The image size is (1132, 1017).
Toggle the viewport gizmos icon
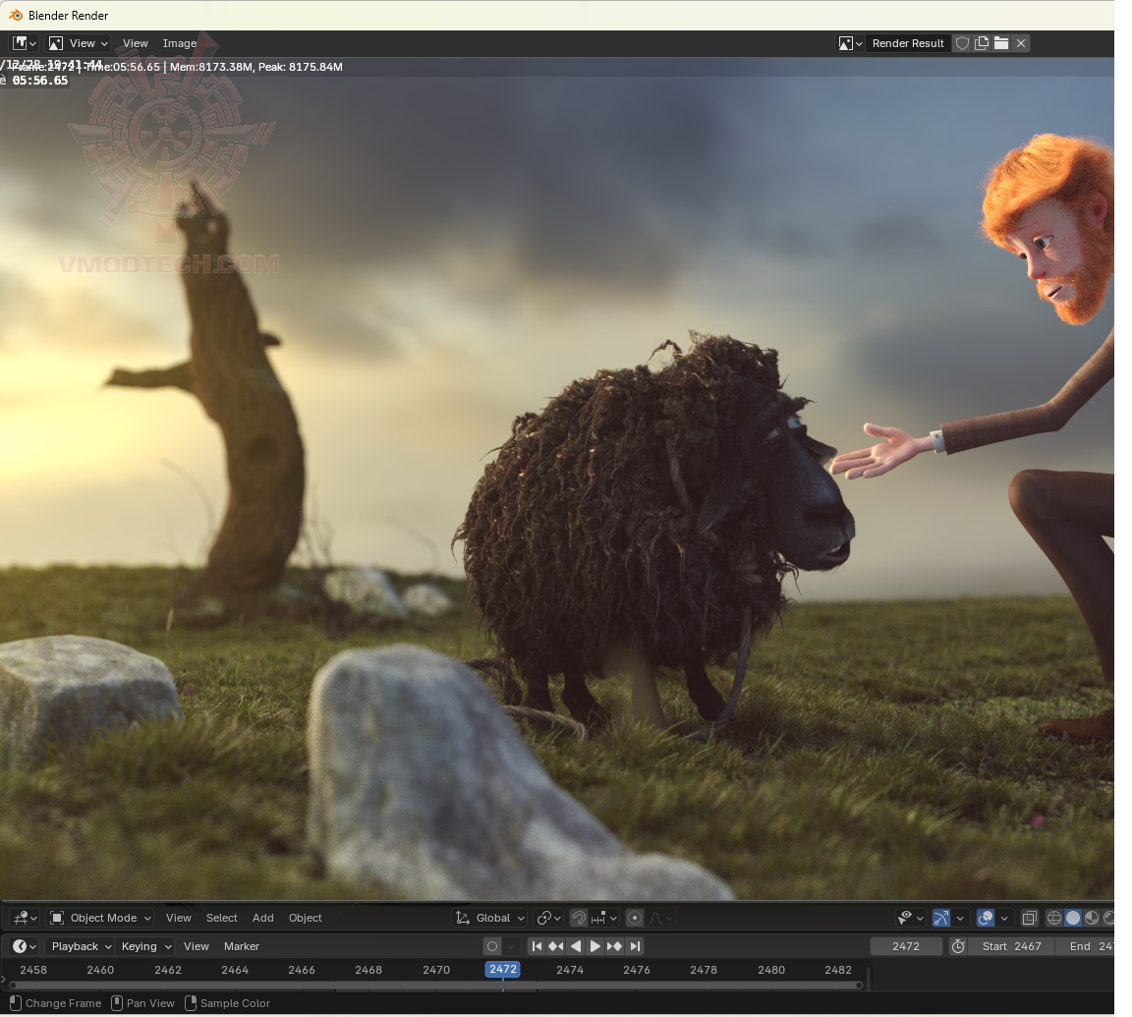click(x=940, y=918)
